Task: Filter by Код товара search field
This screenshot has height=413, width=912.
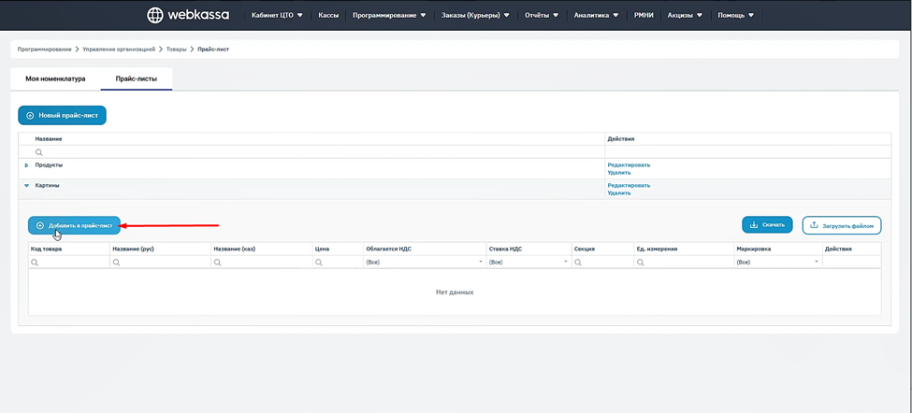Action: pyautogui.click(x=68, y=263)
